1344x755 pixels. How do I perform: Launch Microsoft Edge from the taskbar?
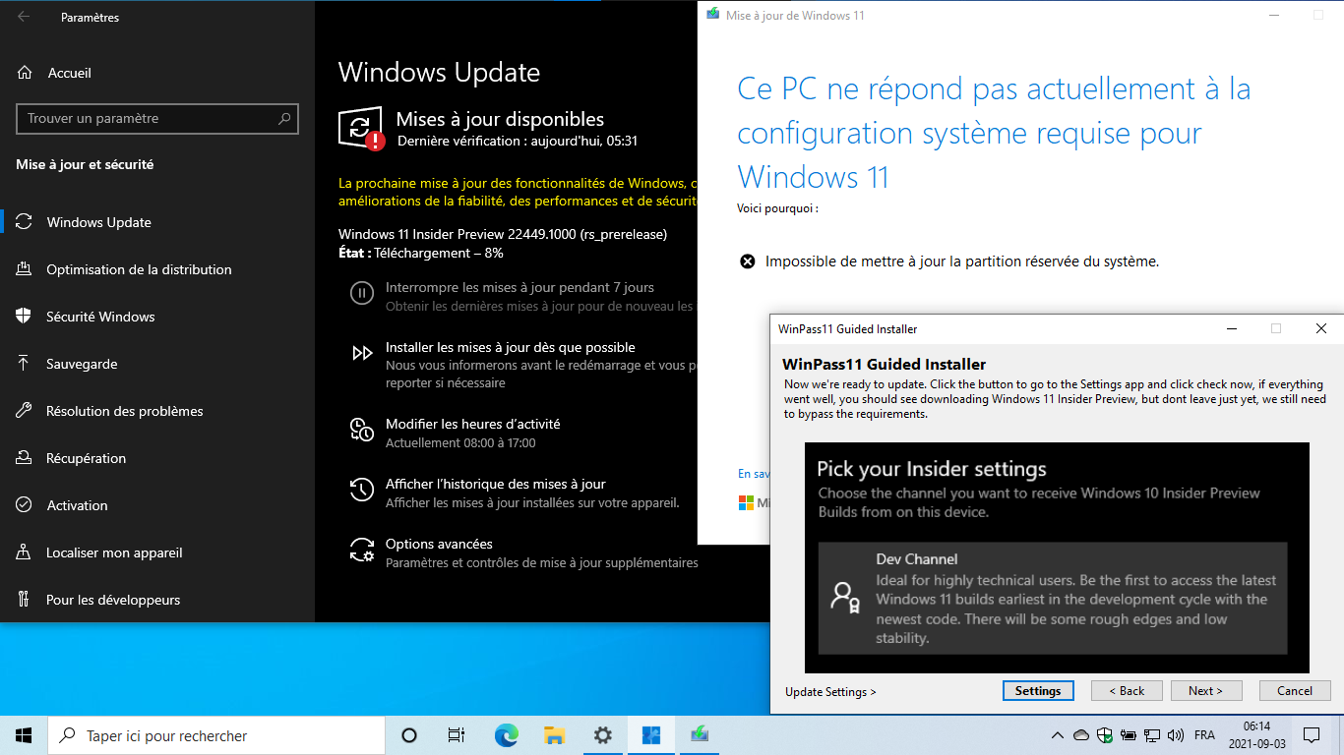point(506,735)
